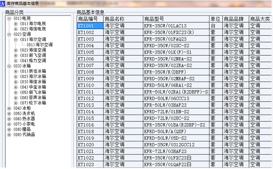Viewport: 273px width, 169px height.
Task: Select the KT1005 product code cell
Action: pyautogui.click(x=90, y=52)
